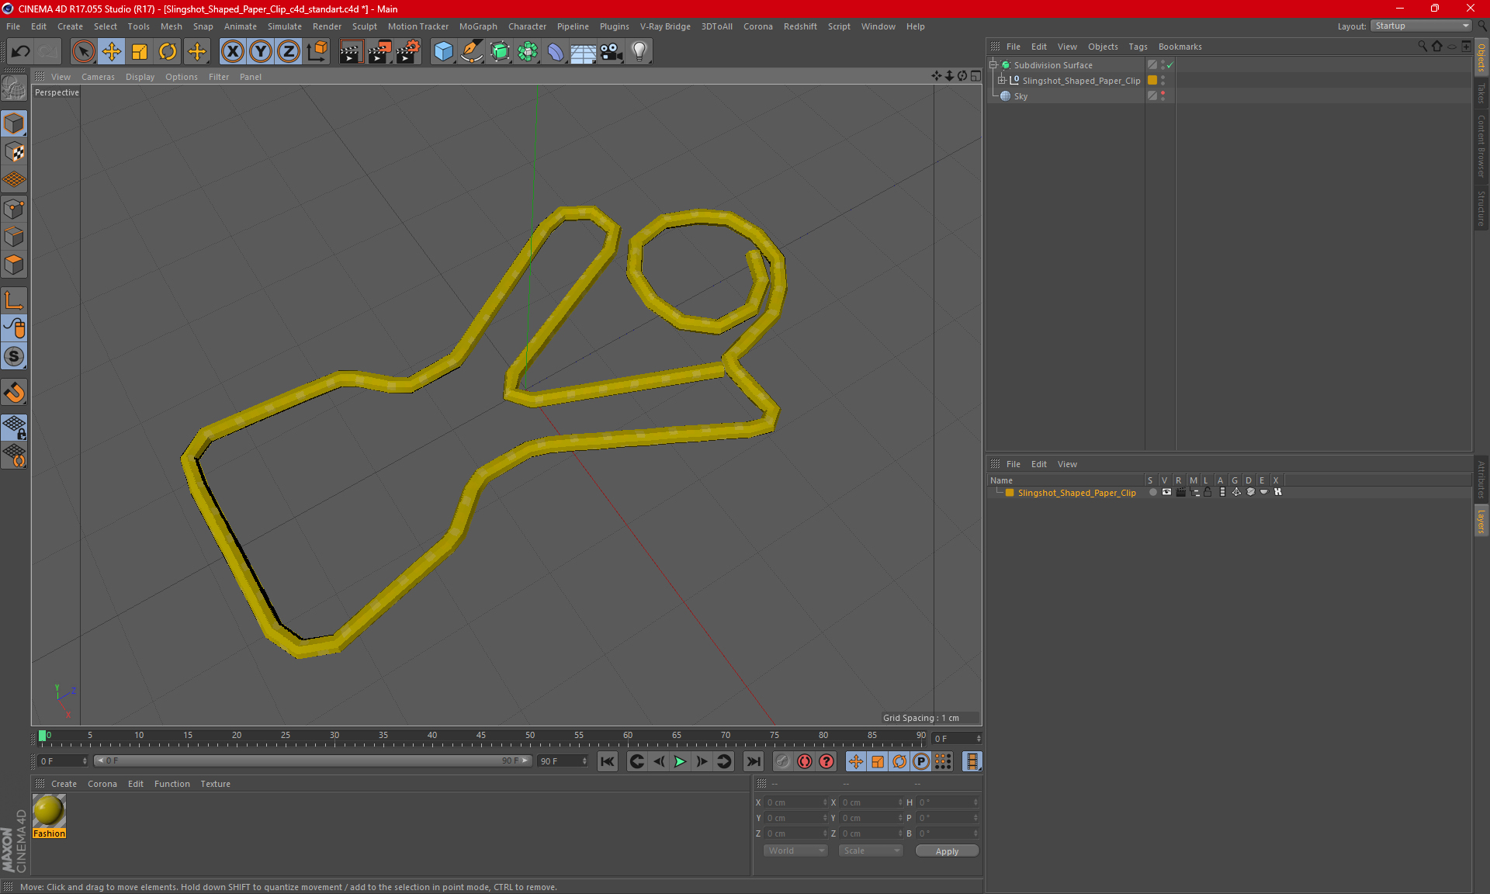Enable Points mode in left sidebar
Screen dimensions: 1490x894
pos(14,209)
